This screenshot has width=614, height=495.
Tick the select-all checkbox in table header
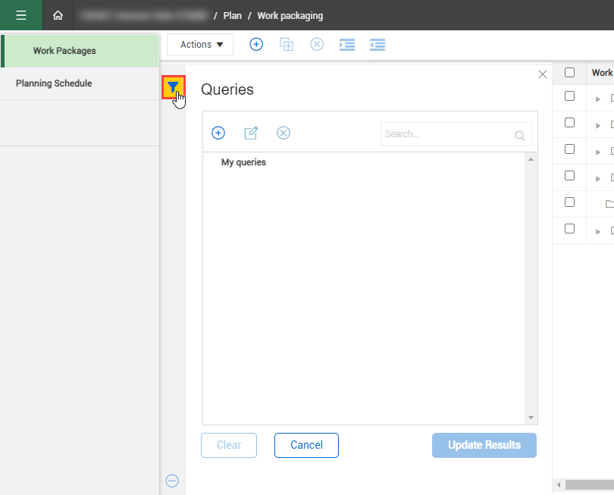click(x=570, y=73)
